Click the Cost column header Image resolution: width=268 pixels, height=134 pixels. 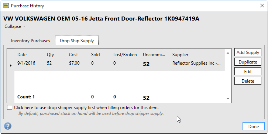(x=73, y=55)
